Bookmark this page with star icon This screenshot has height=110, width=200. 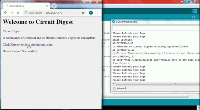point(83,13)
